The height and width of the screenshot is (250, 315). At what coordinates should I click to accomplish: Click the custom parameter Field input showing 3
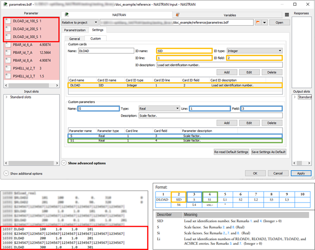tap(261, 108)
